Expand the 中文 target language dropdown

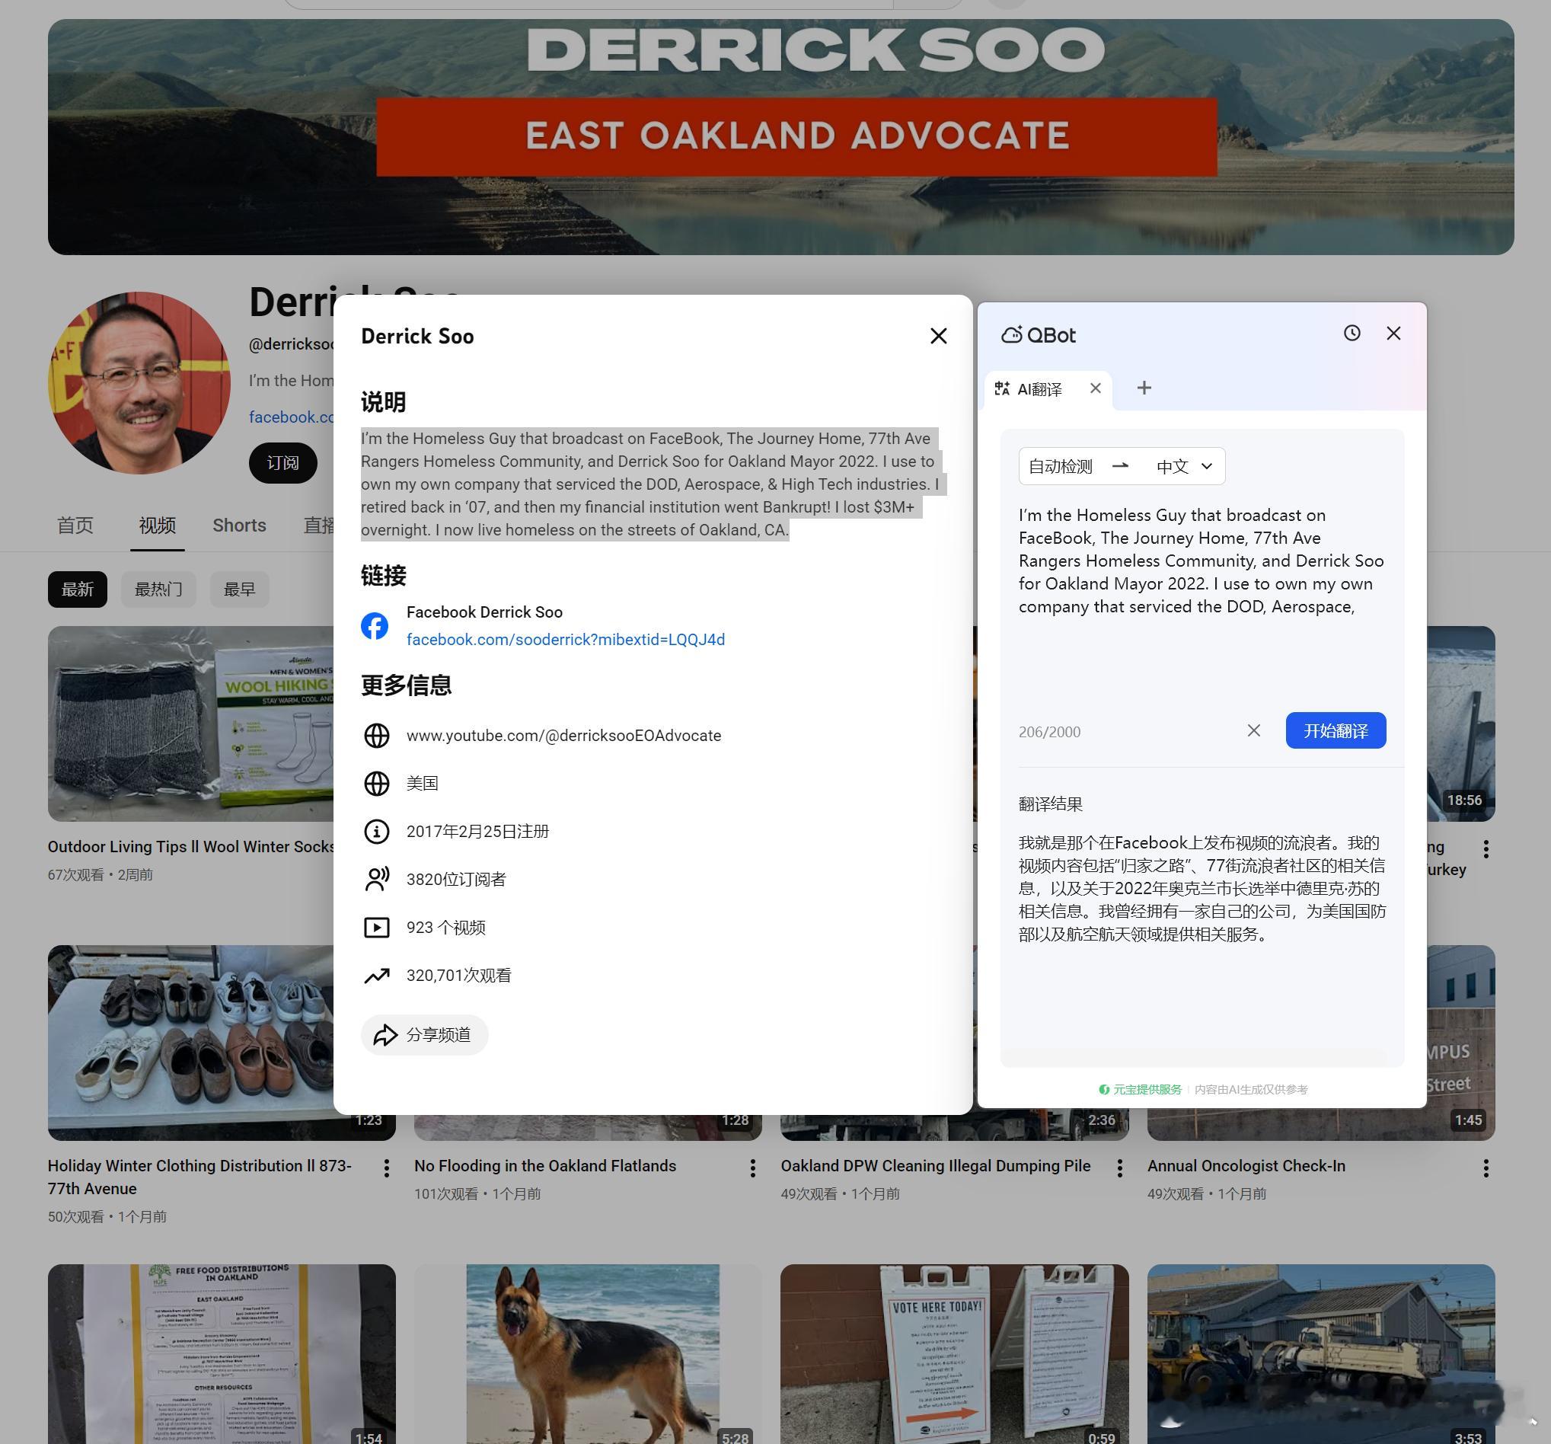click(1183, 467)
